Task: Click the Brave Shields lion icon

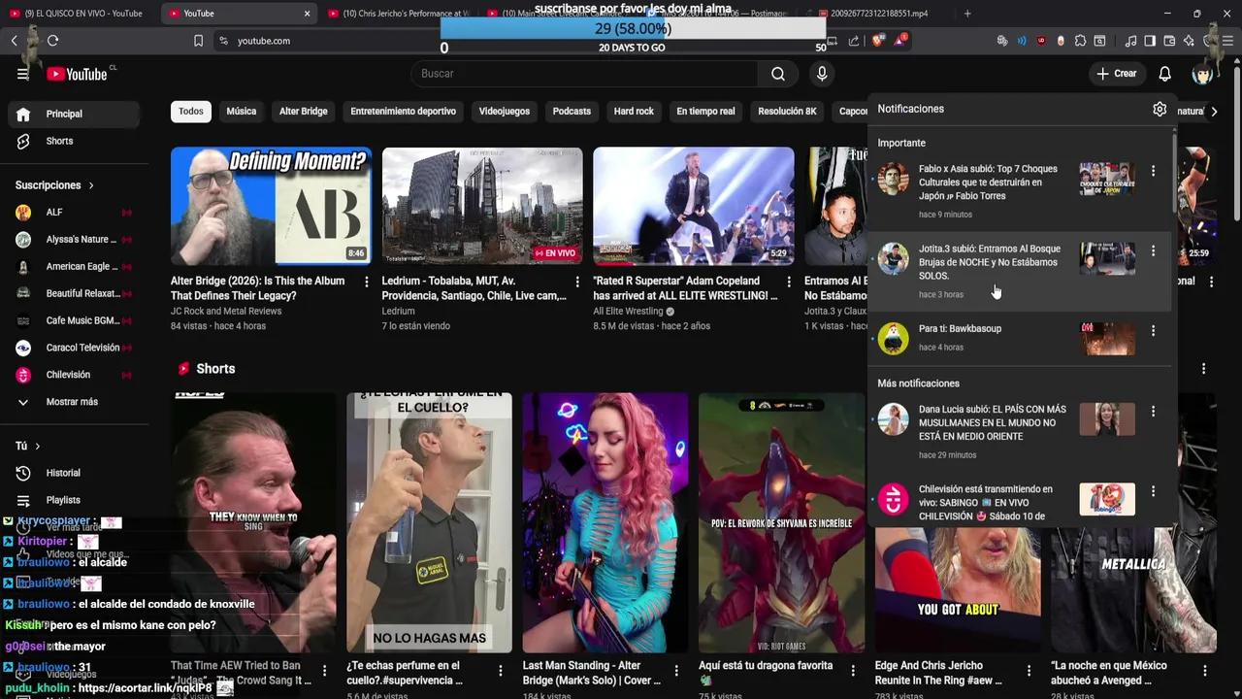Action: [877, 41]
